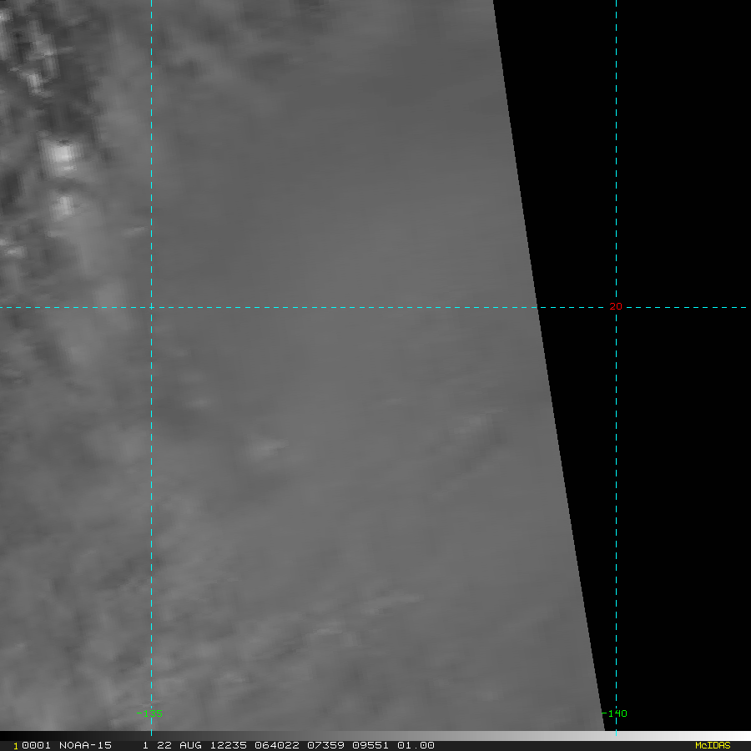751x751 pixels.
Task: Click the top end of the -140 longitude line
Action: click(x=616, y=3)
